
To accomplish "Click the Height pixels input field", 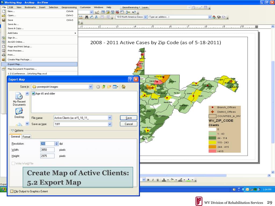I will (47, 156).
